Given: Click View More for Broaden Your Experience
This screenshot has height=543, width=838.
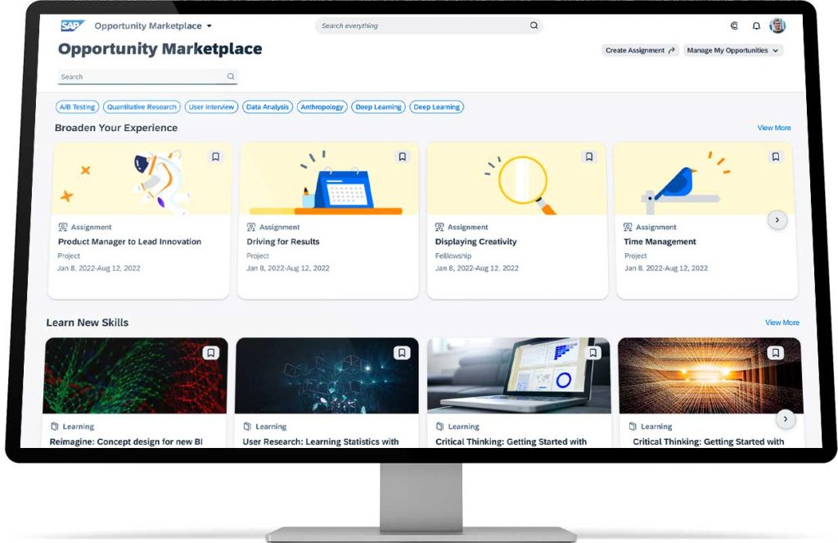Looking at the screenshot, I should (x=773, y=128).
